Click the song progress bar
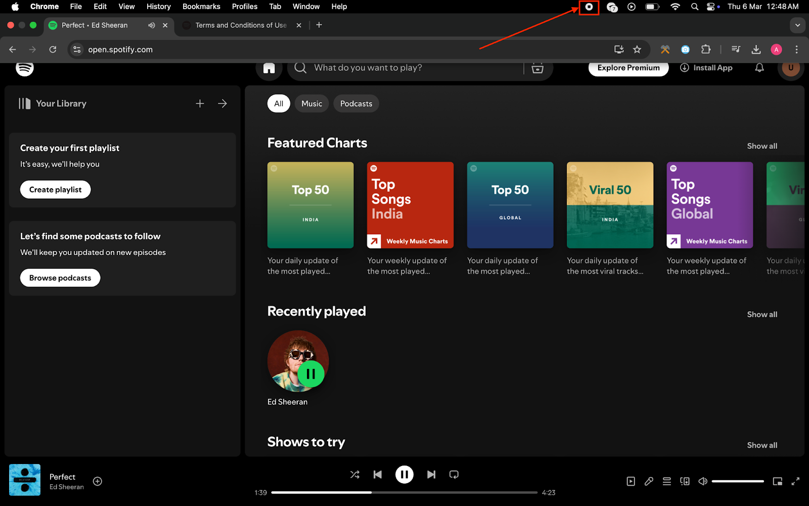Image resolution: width=809 pixels, height=506 pixels. pyautogui.click(x=404, y=492)
